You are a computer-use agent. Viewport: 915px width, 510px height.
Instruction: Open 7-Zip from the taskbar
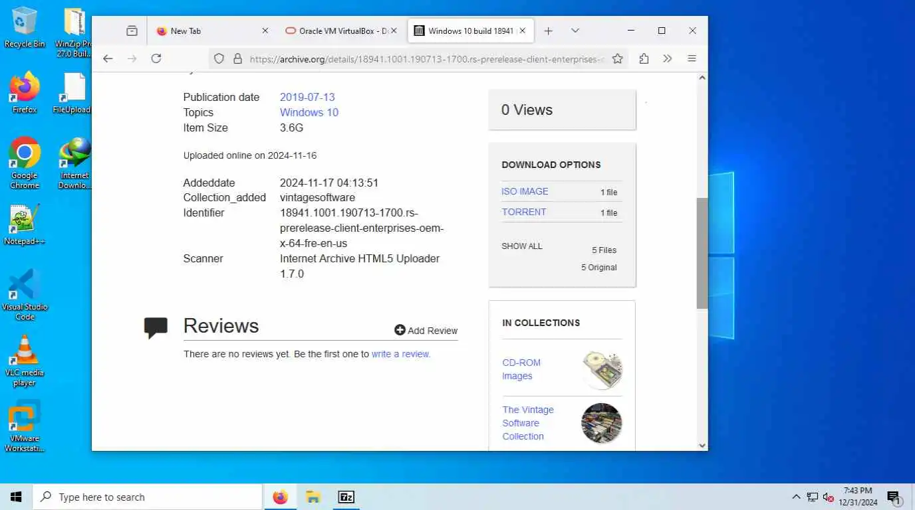[x=346, y=497]
